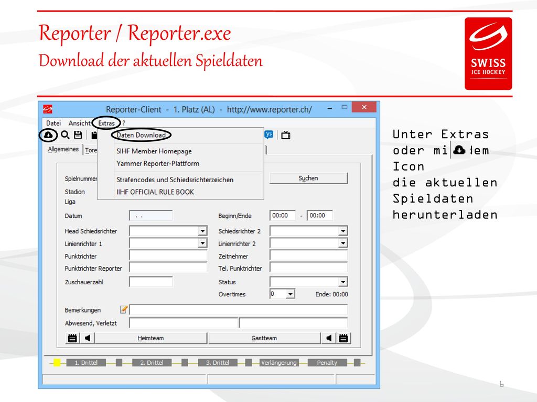The height and width of the screenshot is (402, 537).
Task: Expand the Schiedsrichter 2 dropdown
Action: click(x=343, y=231)
